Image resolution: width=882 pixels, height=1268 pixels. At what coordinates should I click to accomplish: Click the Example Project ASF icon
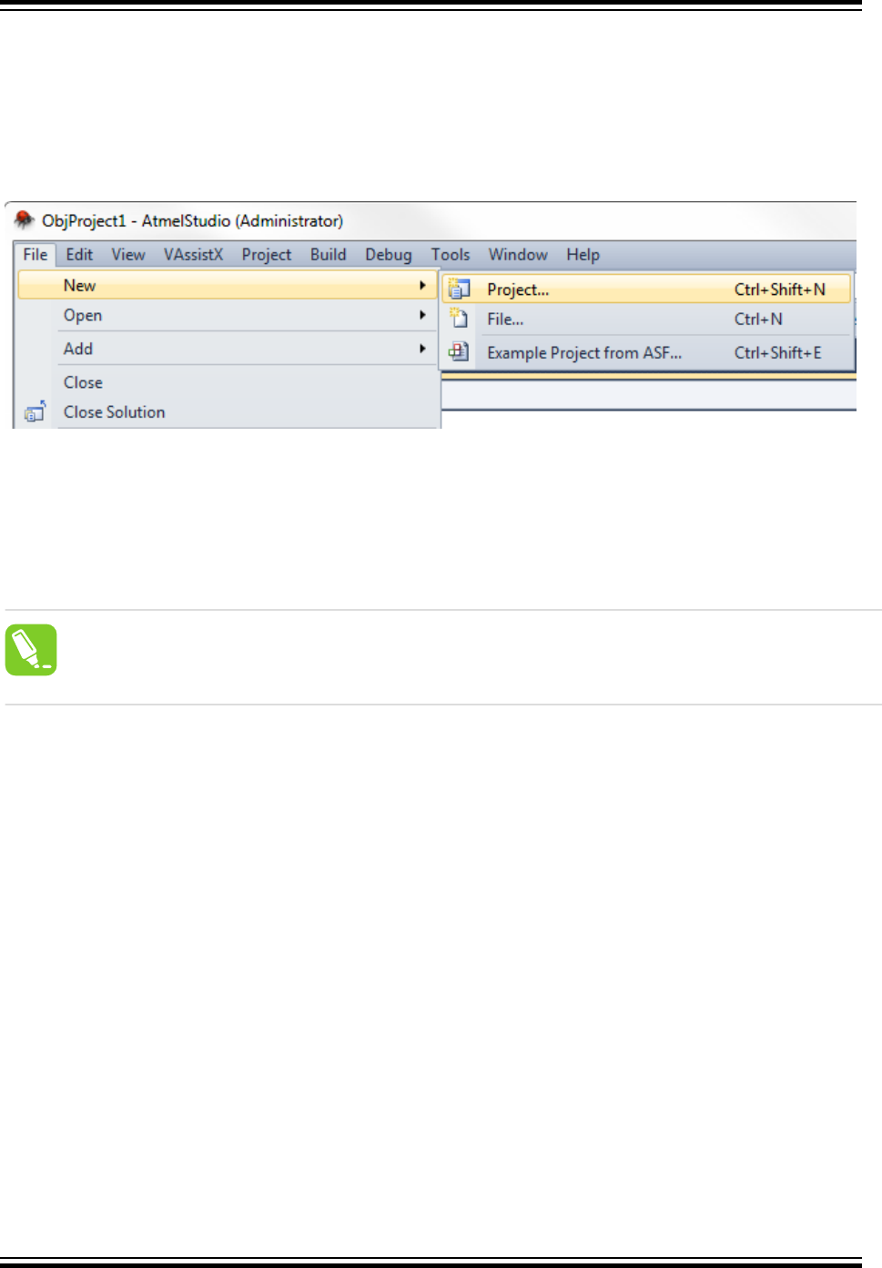[459, 351]
